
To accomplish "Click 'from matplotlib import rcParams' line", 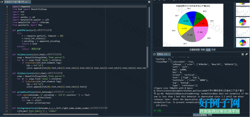I will pyautogui.click(x=30, y=22).
